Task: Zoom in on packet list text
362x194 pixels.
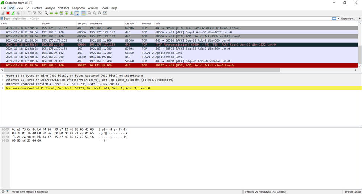Action: pos(89,13)
